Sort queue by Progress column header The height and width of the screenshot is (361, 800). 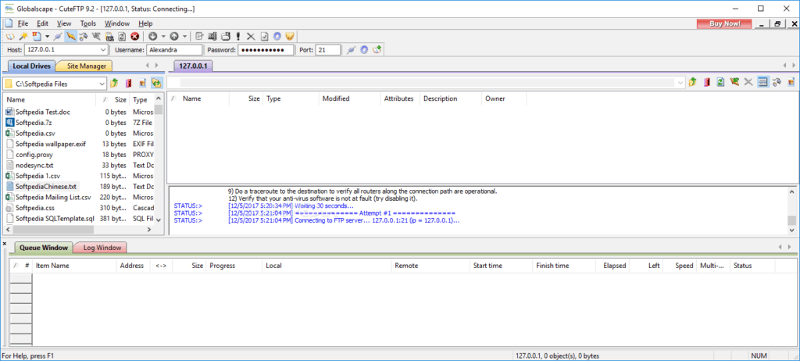click(223, 266)
